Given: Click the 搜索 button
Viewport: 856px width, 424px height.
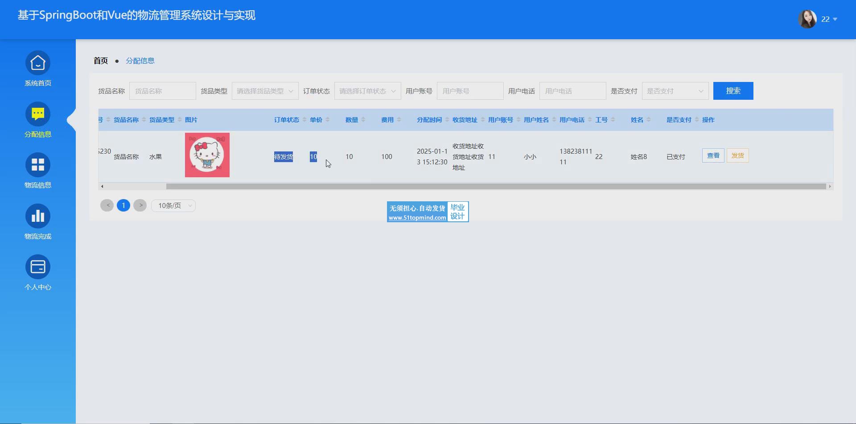Looking at the screenshot, I should pyautogui.click(x=733, y=91).
